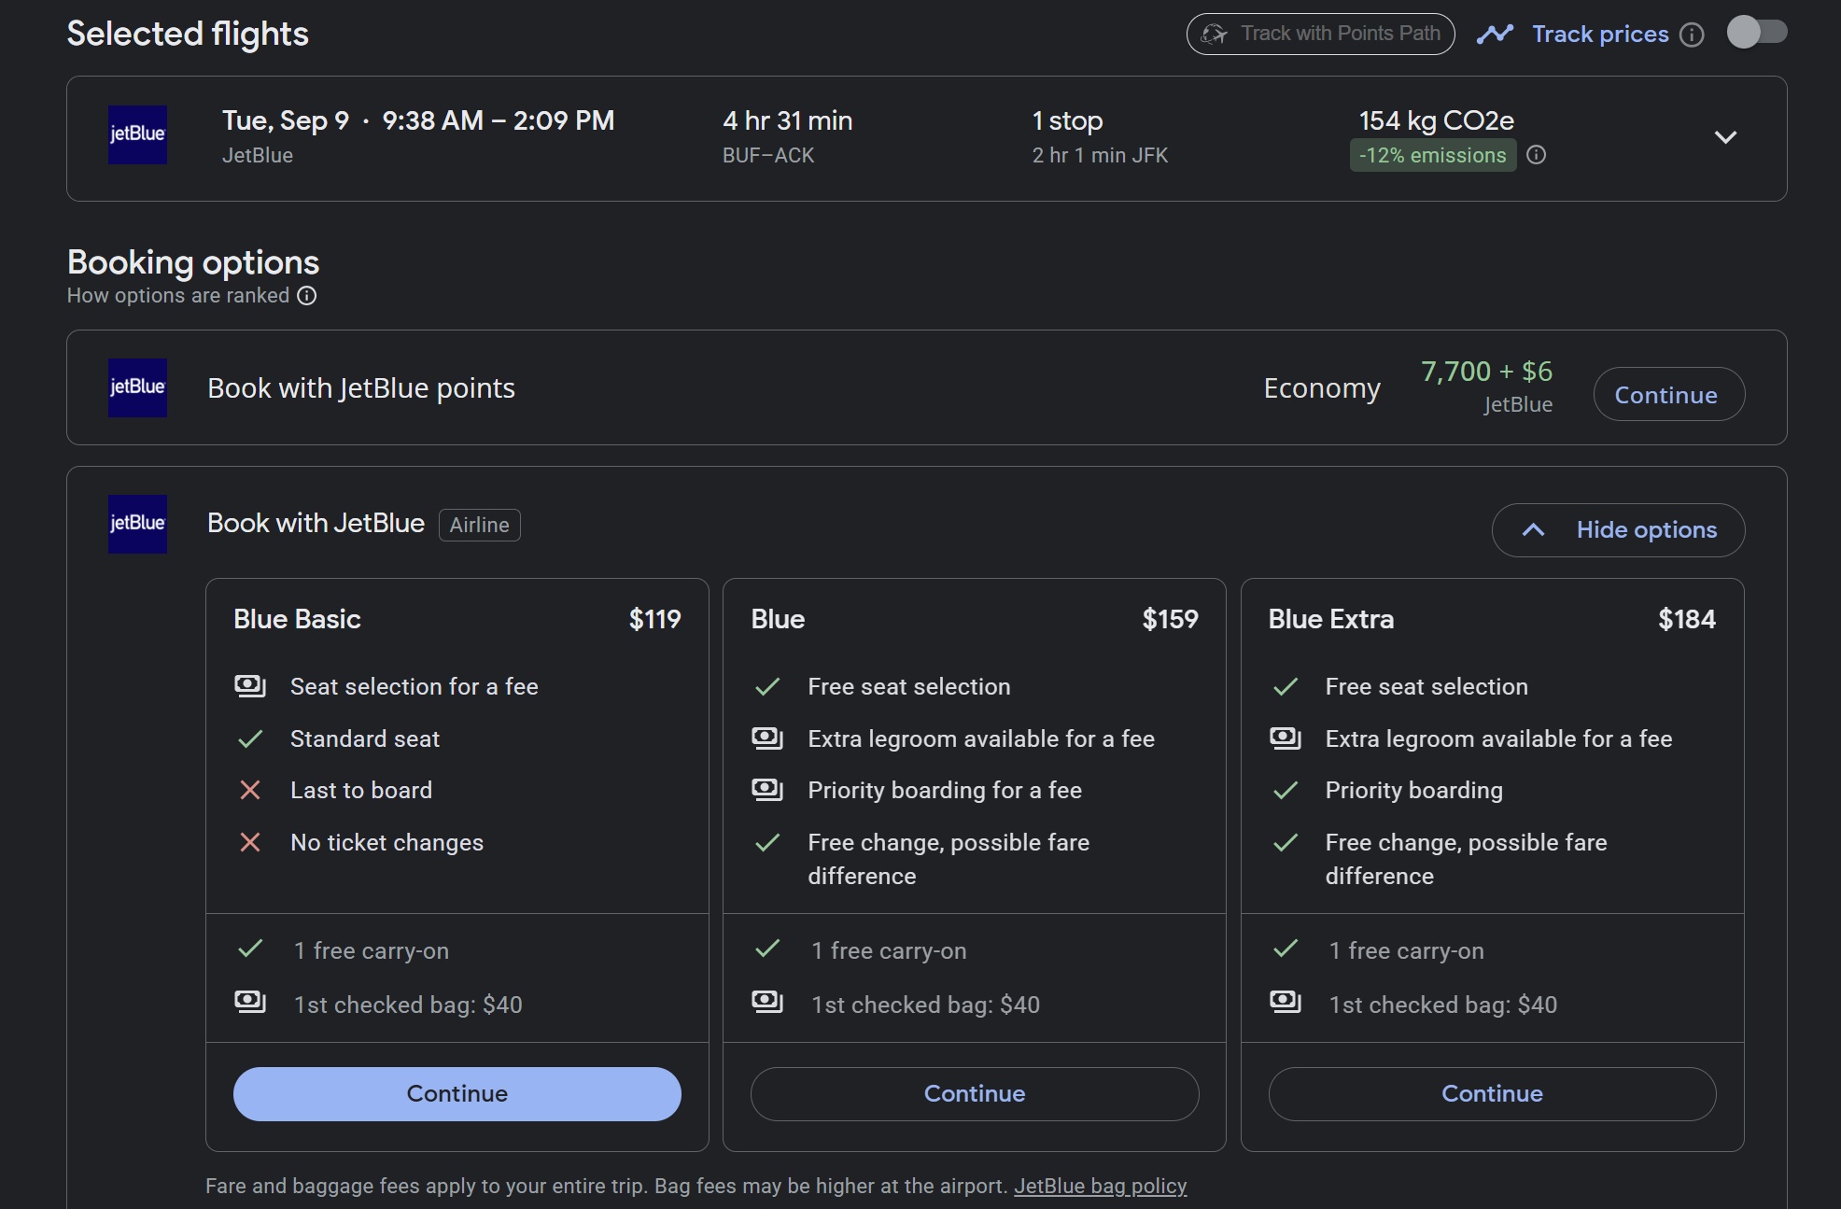Click the checkmark by Blue Basic free carry-on

(x=249, y=949)
